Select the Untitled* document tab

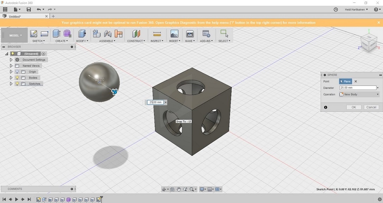(24, 16)
